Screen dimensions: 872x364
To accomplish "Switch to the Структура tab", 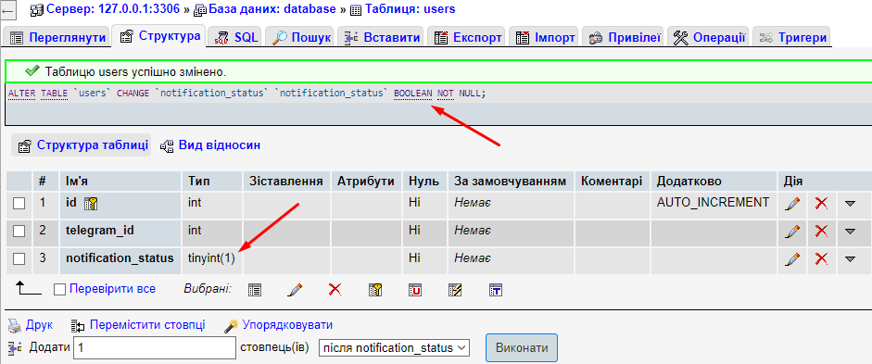I will tap(159, 36).
